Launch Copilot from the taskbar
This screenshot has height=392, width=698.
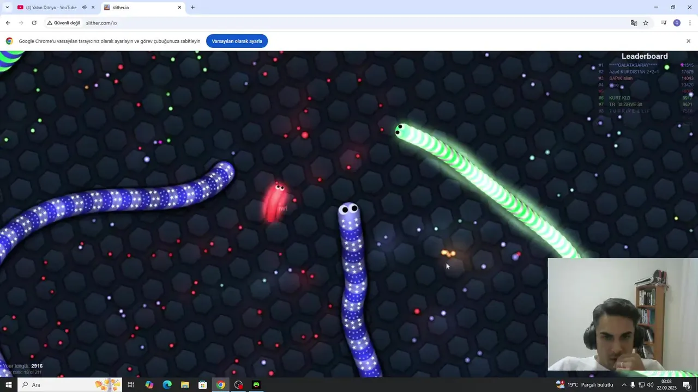click(149, 385)
